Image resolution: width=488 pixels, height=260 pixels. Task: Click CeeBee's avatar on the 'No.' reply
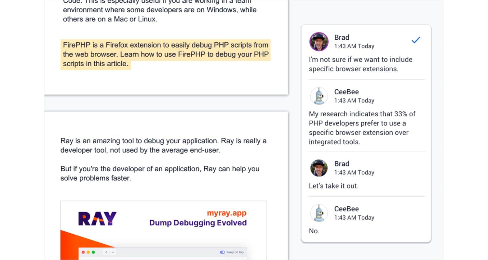319,213
